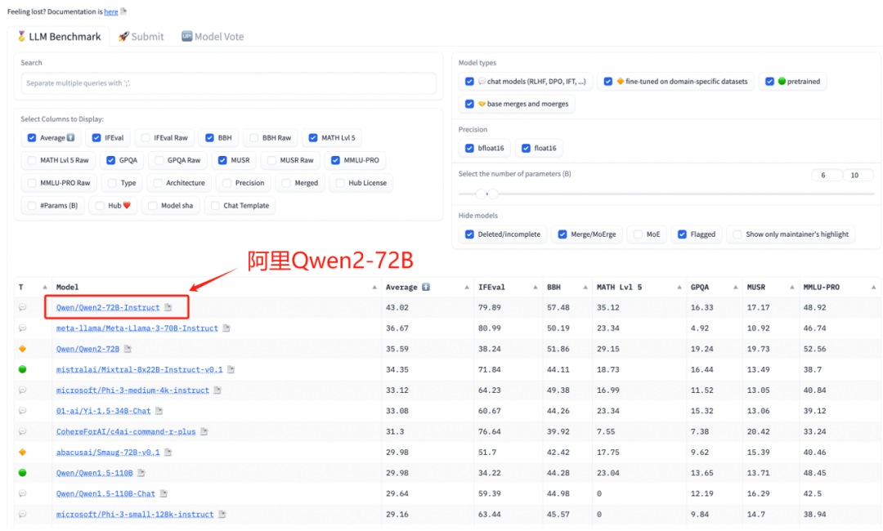Go to the Model Vote tab
This screenshot has height=531, width=883.
213,37
